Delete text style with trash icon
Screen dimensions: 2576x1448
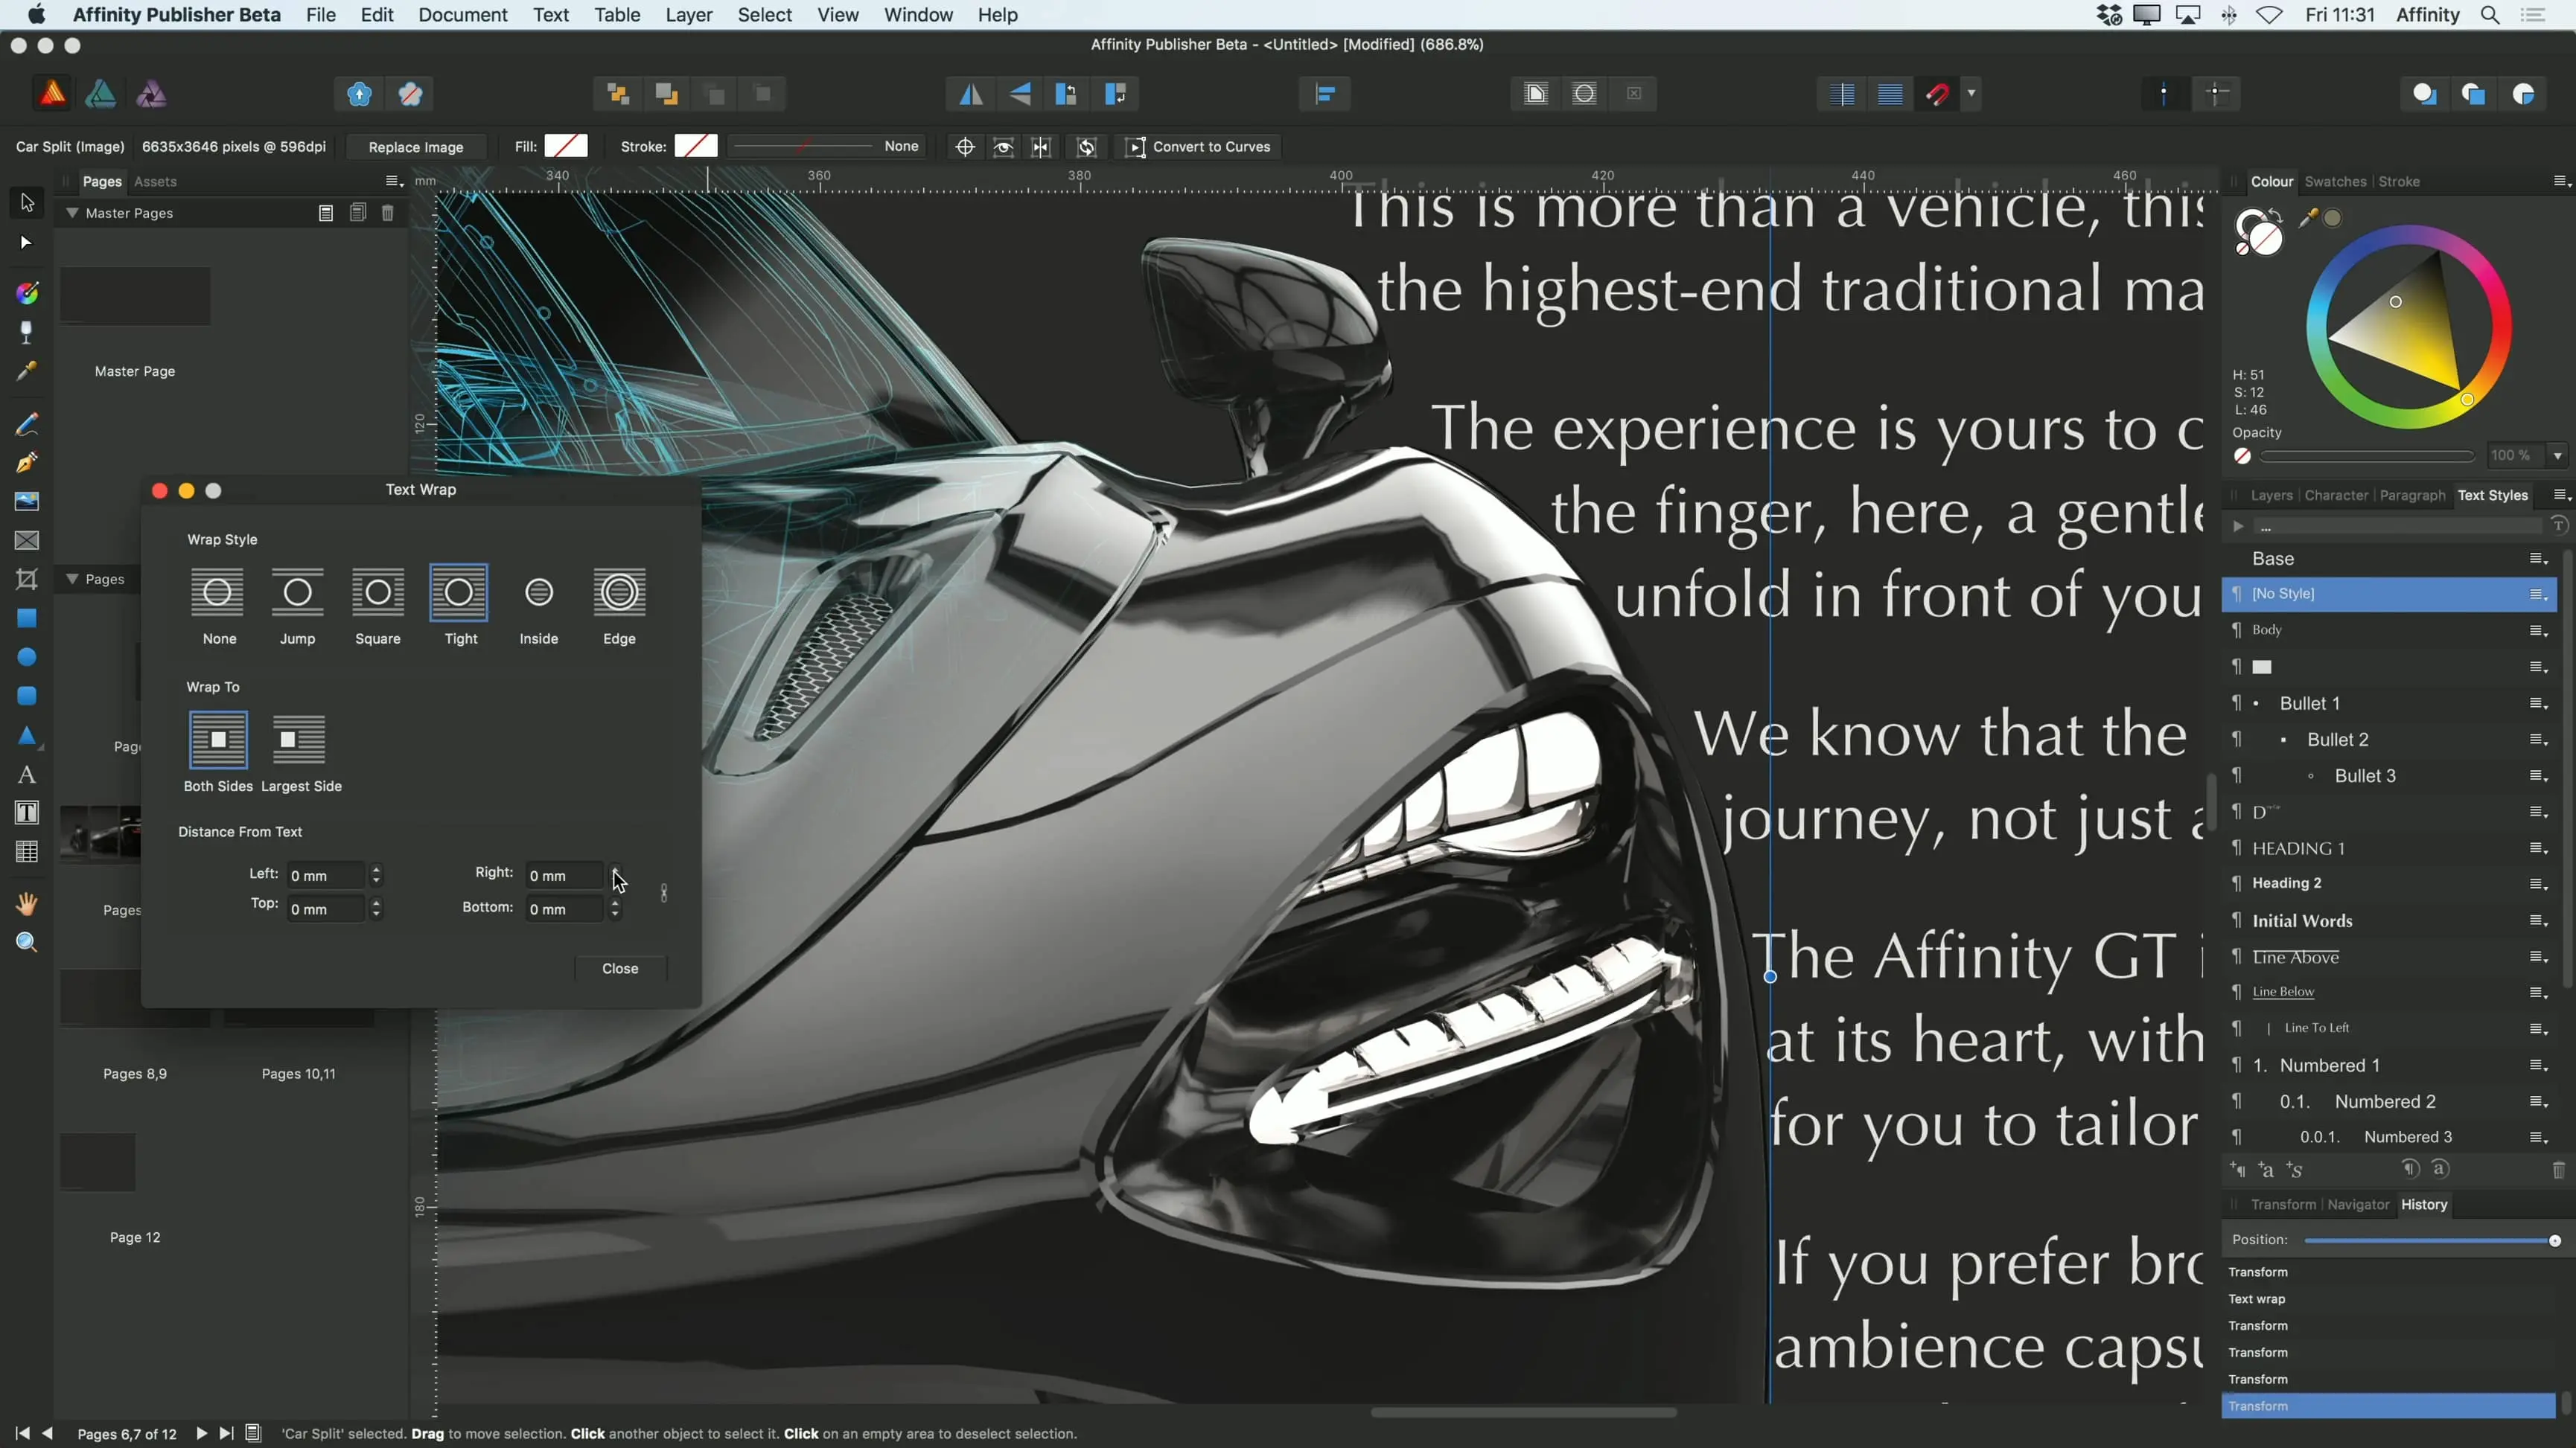[2558, 1170]
